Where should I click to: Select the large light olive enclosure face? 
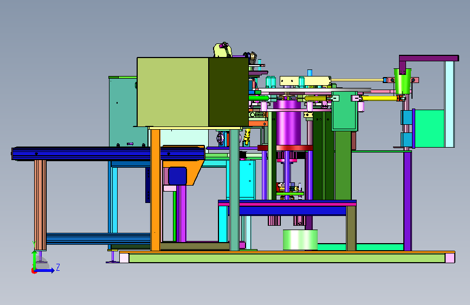pos(172,92)
